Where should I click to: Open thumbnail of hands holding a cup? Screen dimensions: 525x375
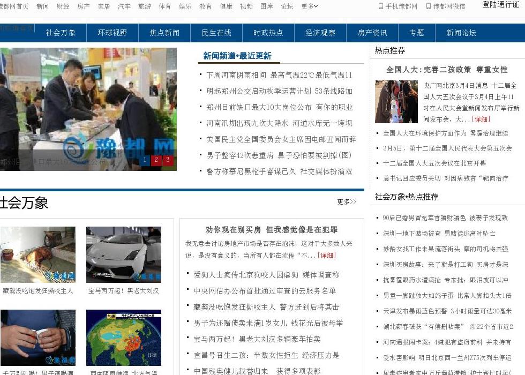click(x=38, y=337)
